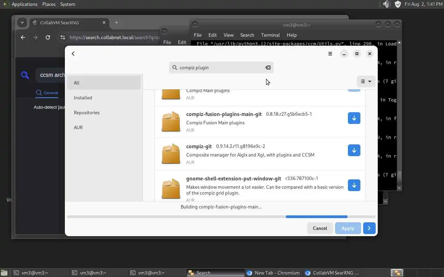444x277 pixels.
Task: Install gnome-shell-extension-put-window-git package
Action: tap(354, 185)
